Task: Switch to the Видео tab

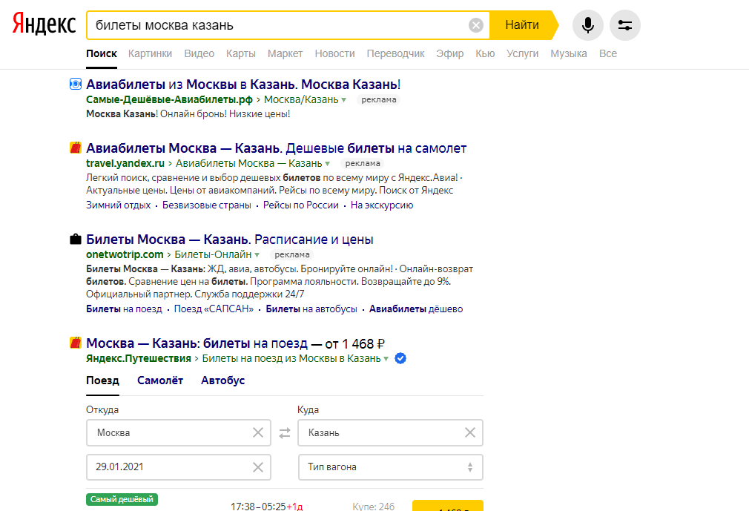Action: click(x=199, y=53)
